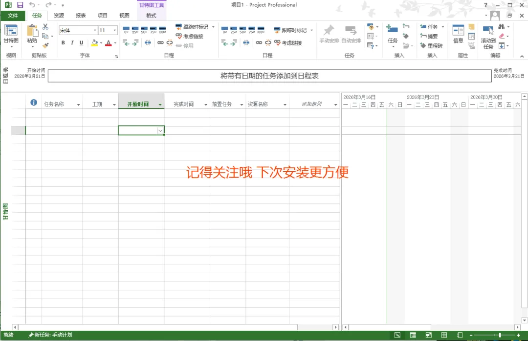Viewport: 528px width, 341px height.
Task: Switch to Task Usage view in status bar
Action: coord(413,335)
